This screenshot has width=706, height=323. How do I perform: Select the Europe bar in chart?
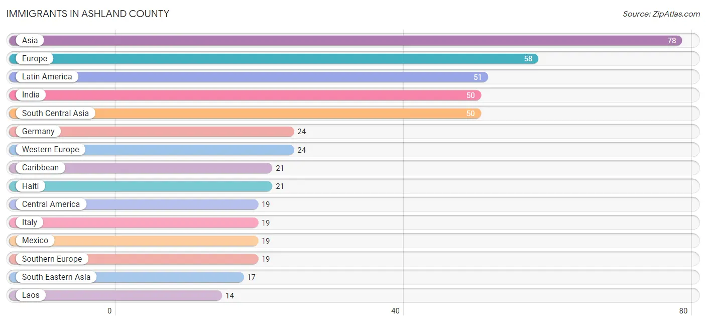pos(274,59)
